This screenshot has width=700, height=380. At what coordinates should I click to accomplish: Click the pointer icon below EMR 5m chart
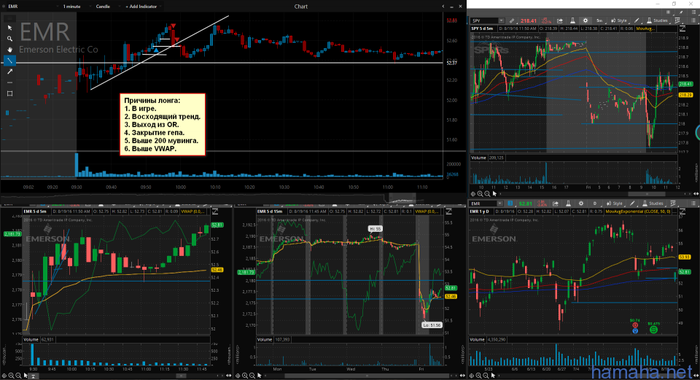click(x=26, y=376)
